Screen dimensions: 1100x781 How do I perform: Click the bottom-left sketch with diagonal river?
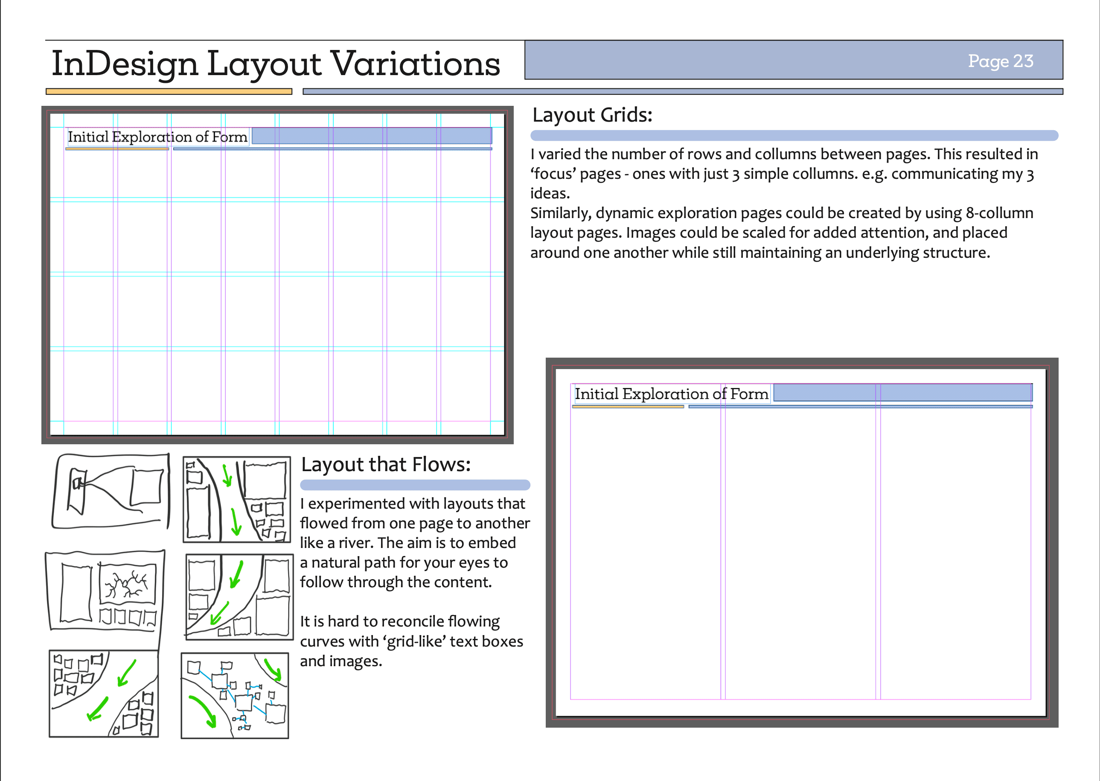click(x=104, y=694)
